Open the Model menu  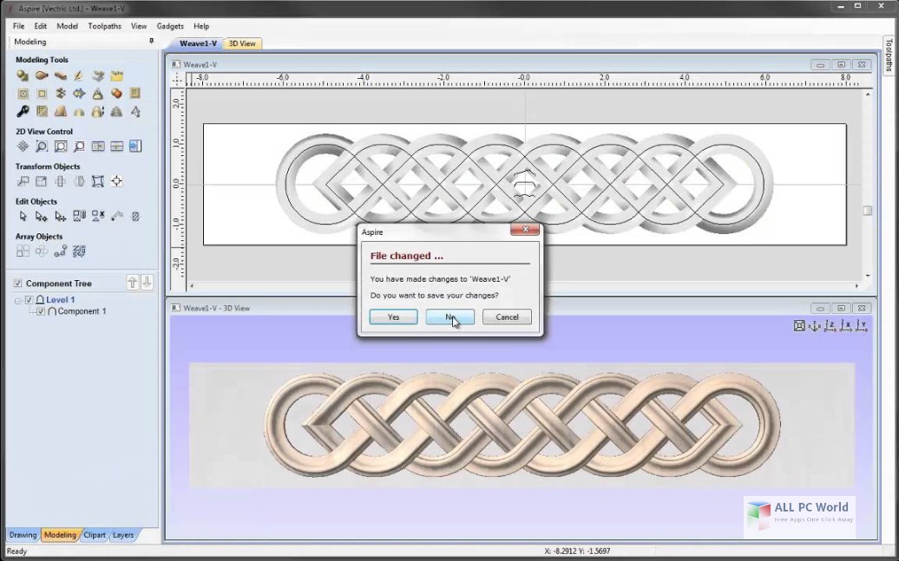pyautogui.click(x=67, y=26)
